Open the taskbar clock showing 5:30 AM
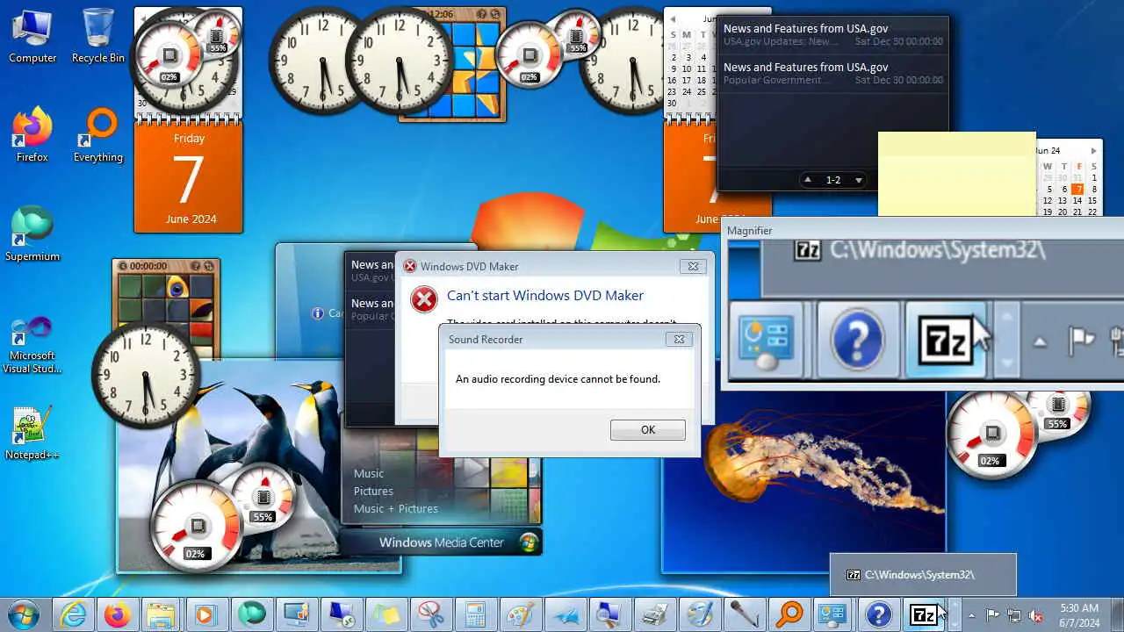This screenshot has width=1124, height=632. click(1078, 607)
